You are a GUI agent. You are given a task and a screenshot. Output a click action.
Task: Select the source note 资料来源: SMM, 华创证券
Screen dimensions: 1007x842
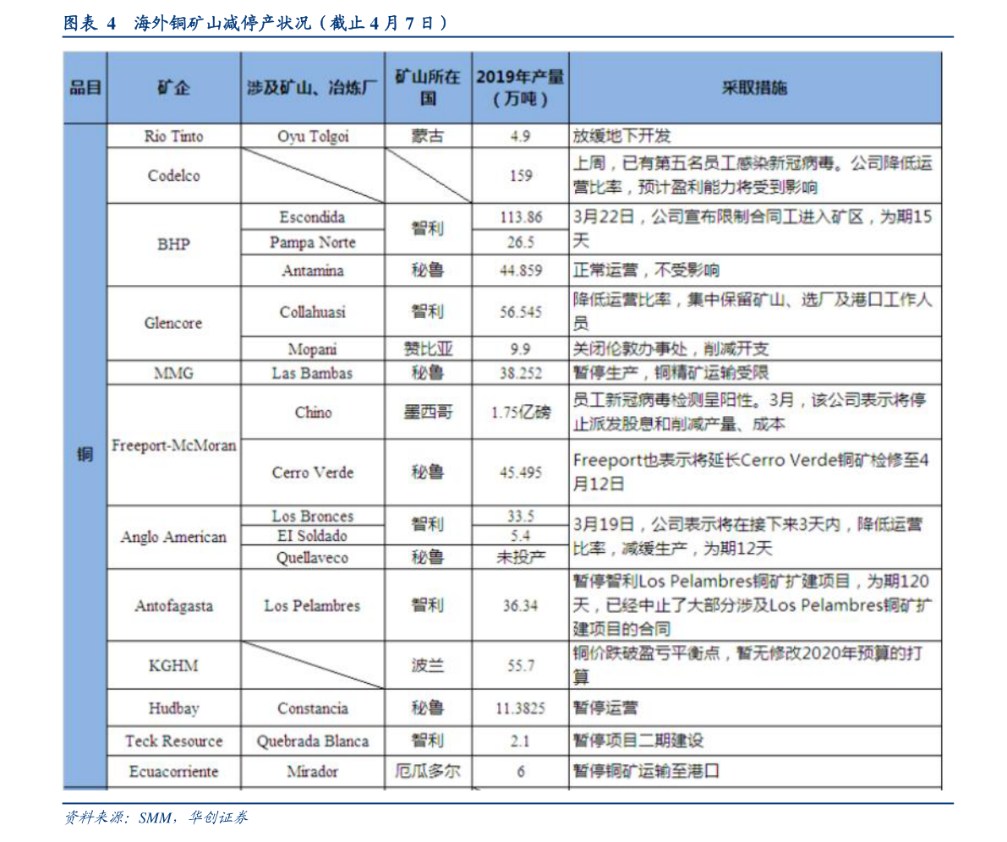(x=156, y=817)
